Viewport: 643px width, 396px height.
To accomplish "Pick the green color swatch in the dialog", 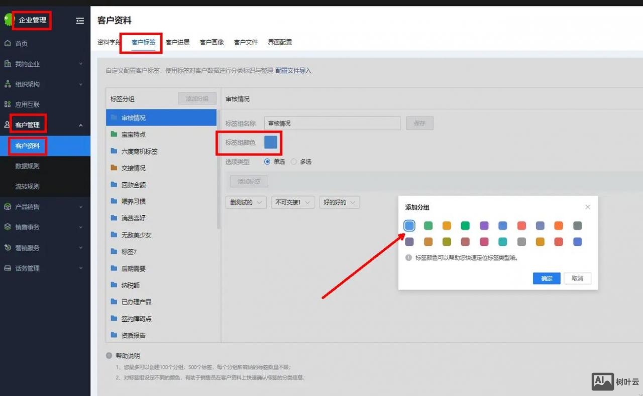I will tap(428, 225).
